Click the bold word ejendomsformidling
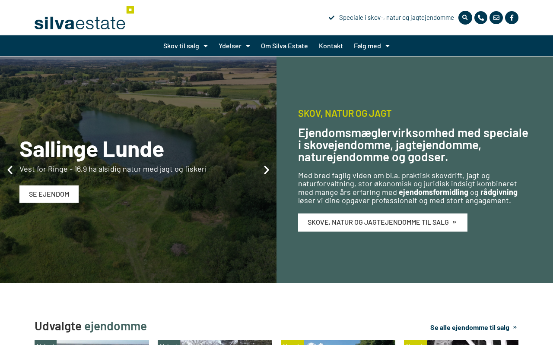The width and height of the screenshot is (553, 345). [x=433, y=192]
